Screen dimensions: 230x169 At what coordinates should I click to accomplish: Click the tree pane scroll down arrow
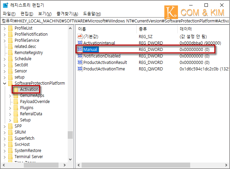[x=70, y=159]
